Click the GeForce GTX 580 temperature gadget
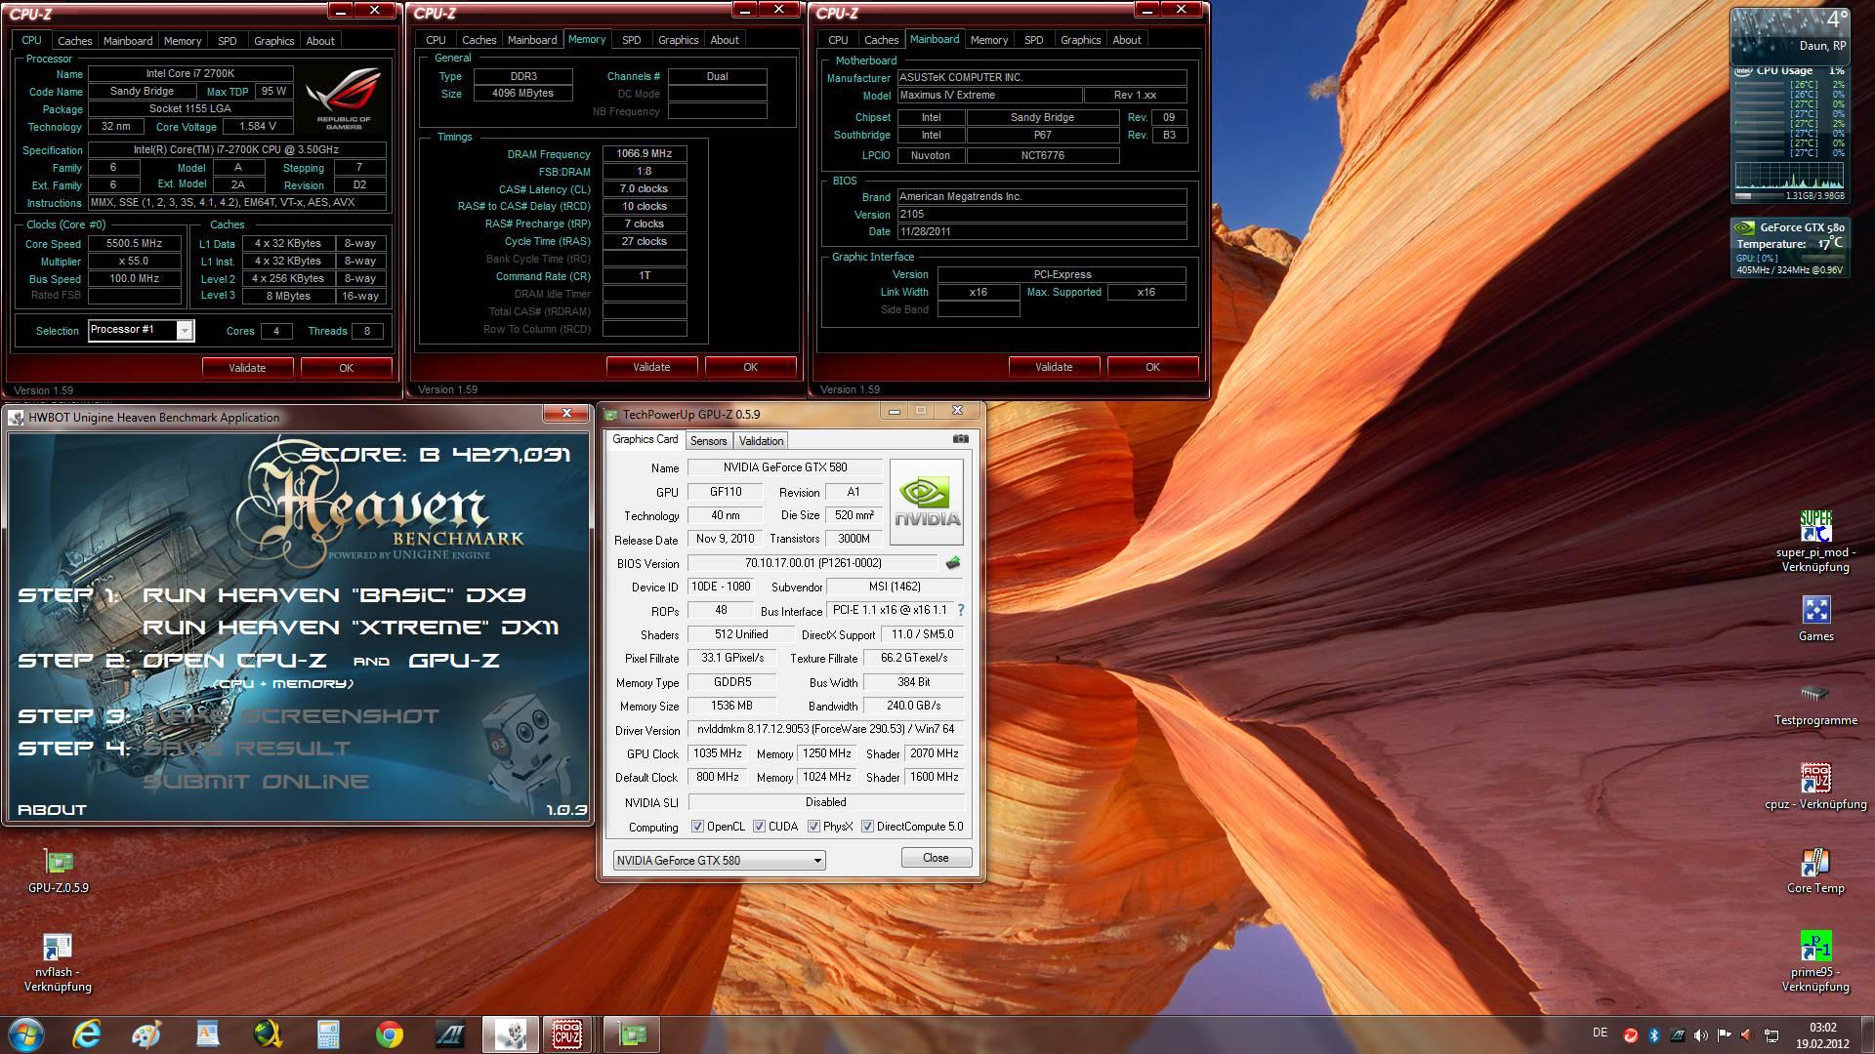1875x1054 pixels. 1790,248
